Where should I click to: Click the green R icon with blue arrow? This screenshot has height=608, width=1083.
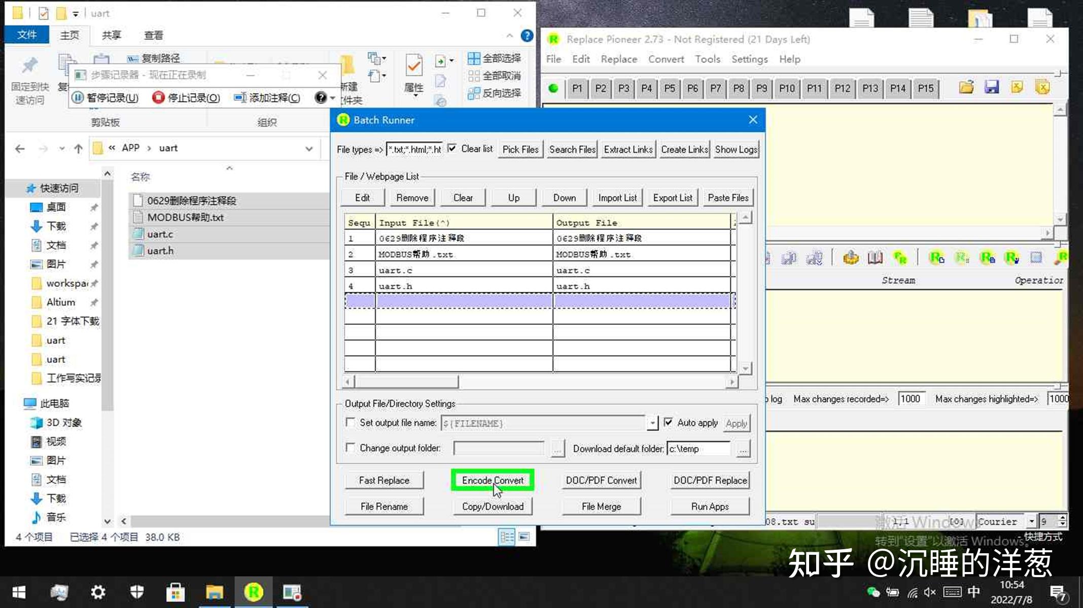click(x=1011, y=258)
